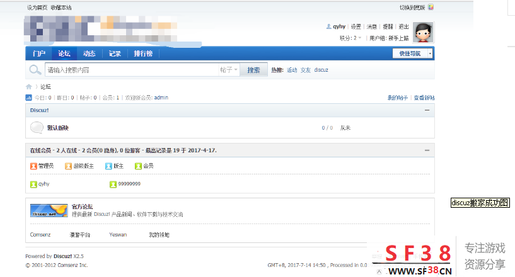Open the 快捷导航 dropdown

412,54
